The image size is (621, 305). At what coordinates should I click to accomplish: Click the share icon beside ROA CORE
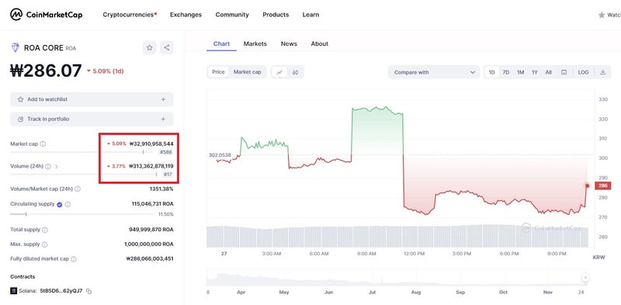167,47
